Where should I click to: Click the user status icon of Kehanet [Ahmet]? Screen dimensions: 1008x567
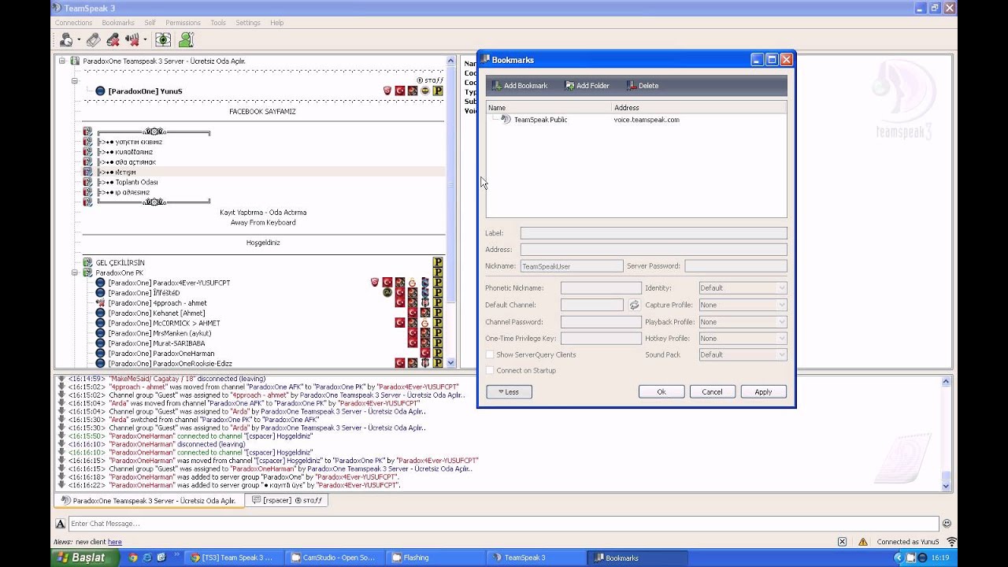point(100,313)
